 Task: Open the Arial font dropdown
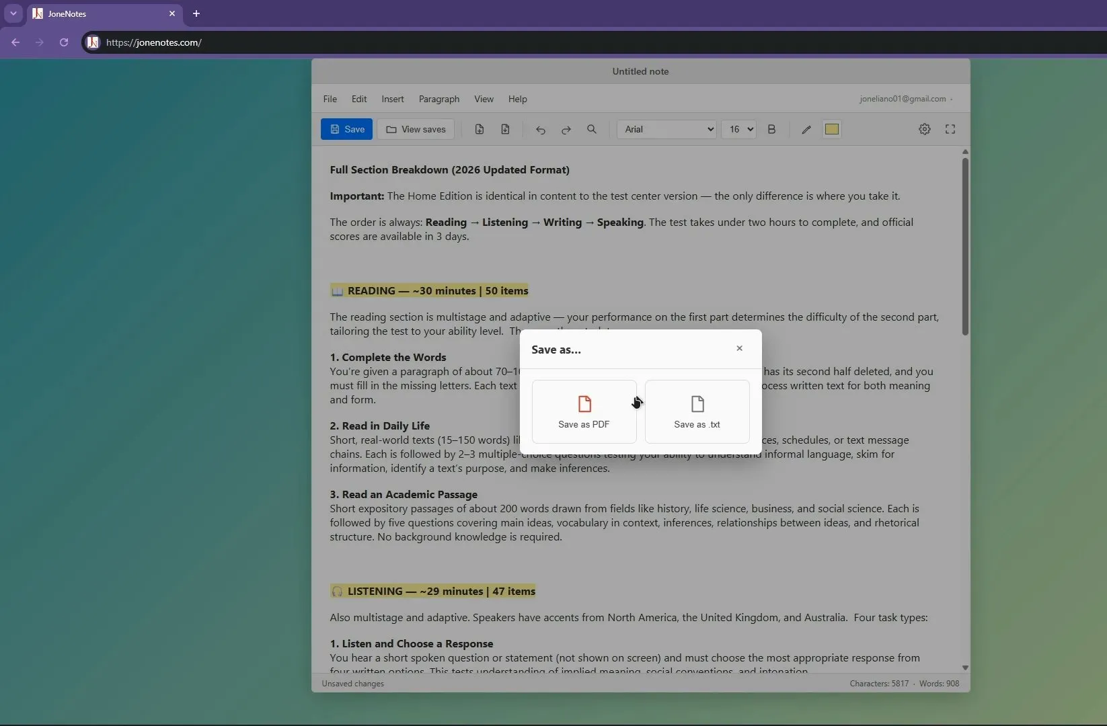(x=666, y=129)
